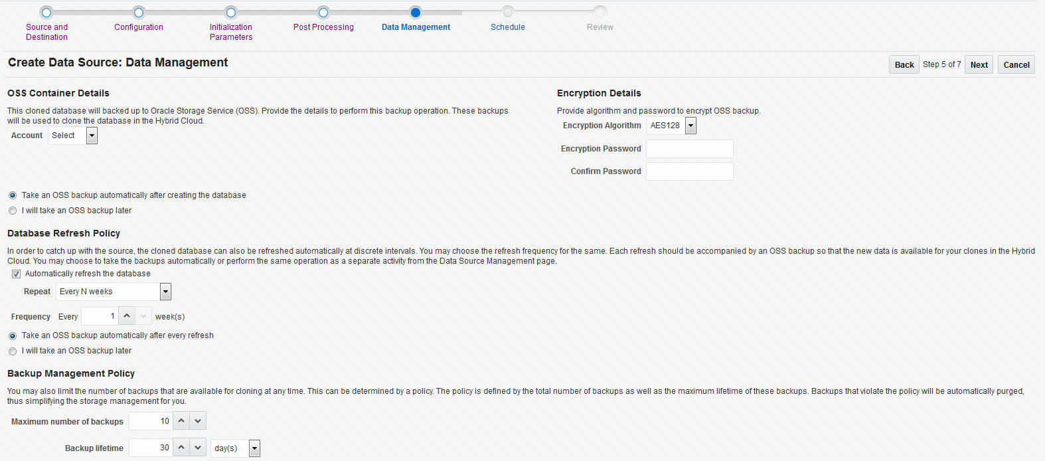Open the Repeat Every N weeks dropdown
The image size is (1045, 461).
click(x=114, y=292)
